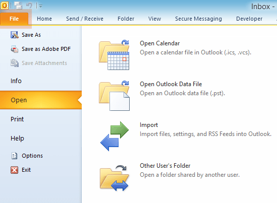Viewport: 277px width, 203px height.
Task: Click the Outlook application icon in title bar
Action: (x=4, y=6)
